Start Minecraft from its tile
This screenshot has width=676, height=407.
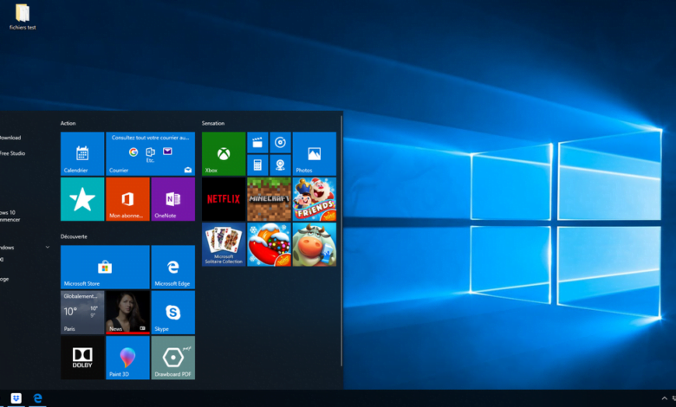269,199
